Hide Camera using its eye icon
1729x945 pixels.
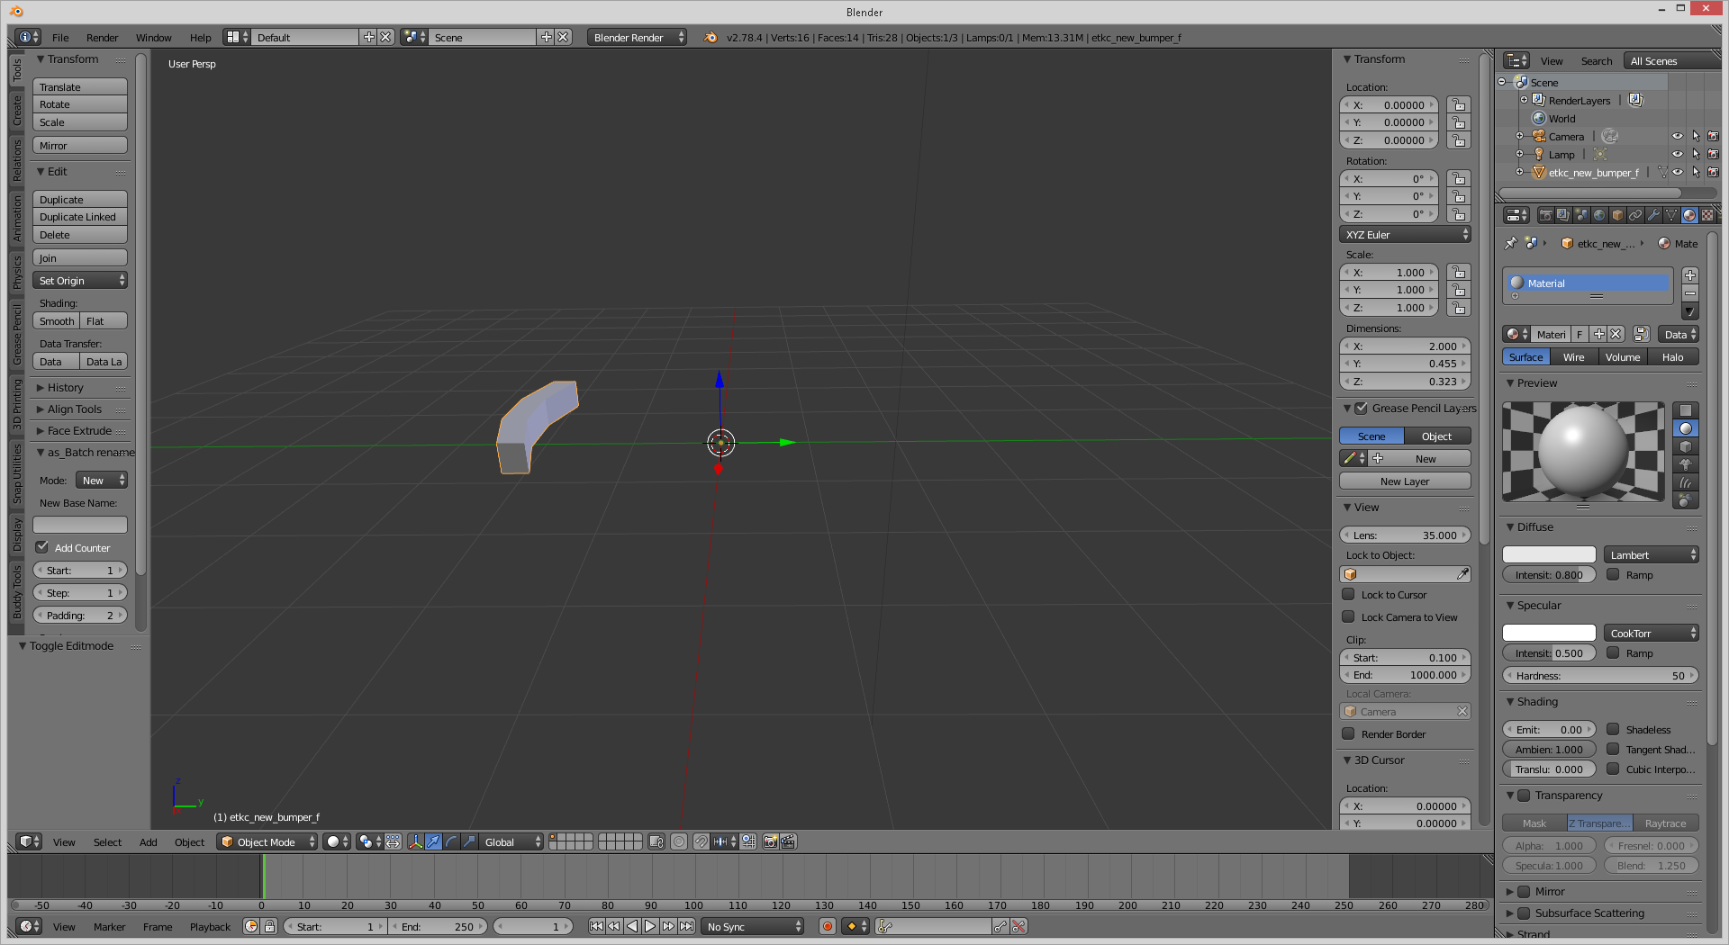tap(1677, 137)
